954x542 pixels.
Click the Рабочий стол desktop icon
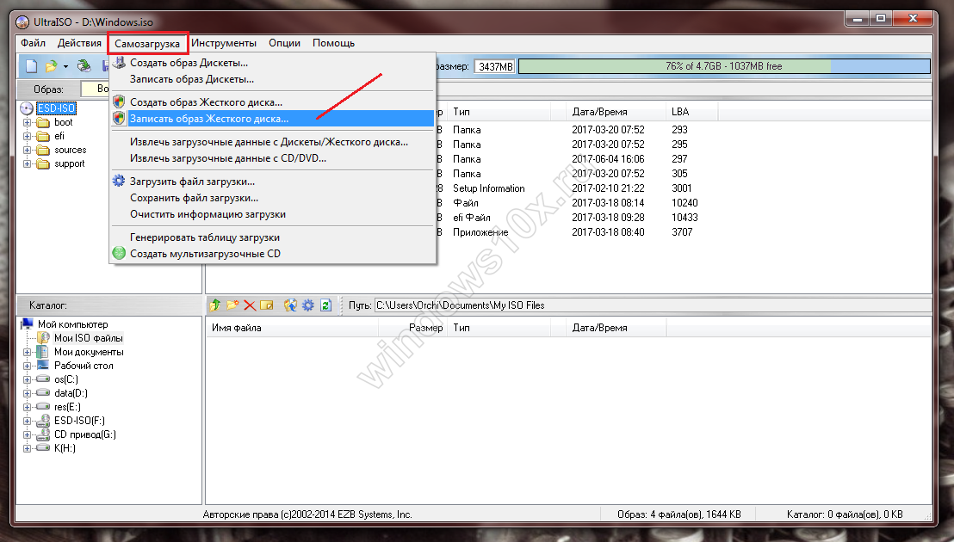click(42, 365)
